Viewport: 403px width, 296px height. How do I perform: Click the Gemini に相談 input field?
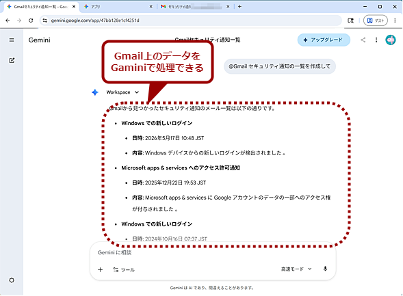tap(213, 253)
